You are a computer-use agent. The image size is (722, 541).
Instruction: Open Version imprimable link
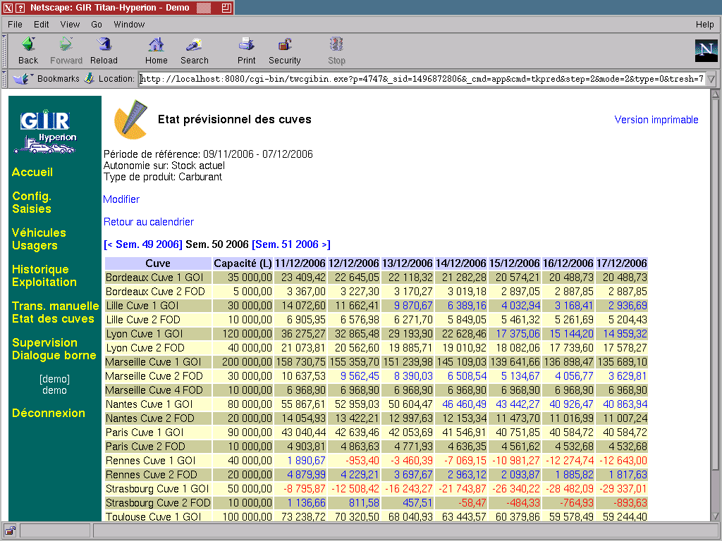click(656, 120)
